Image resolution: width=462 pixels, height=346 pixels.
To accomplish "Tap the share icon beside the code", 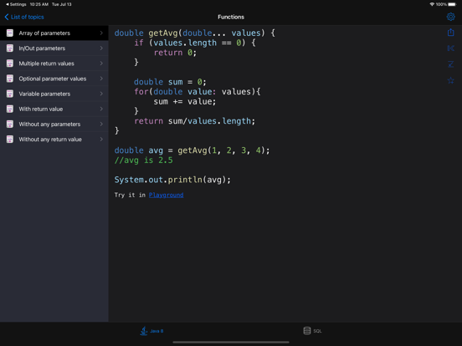I will [450, 32].
